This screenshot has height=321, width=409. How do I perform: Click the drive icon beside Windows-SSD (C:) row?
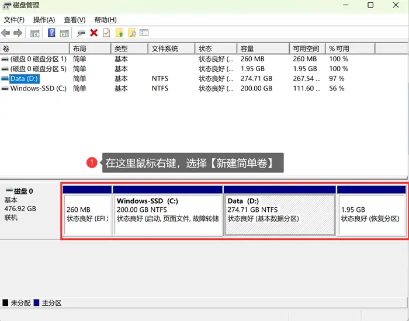[x=5, y=89]
